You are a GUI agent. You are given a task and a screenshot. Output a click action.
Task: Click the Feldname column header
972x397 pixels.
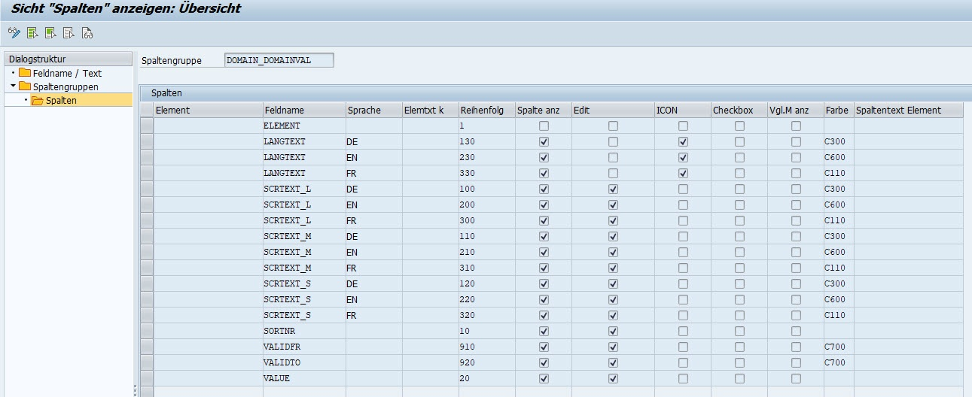[303, 110]
